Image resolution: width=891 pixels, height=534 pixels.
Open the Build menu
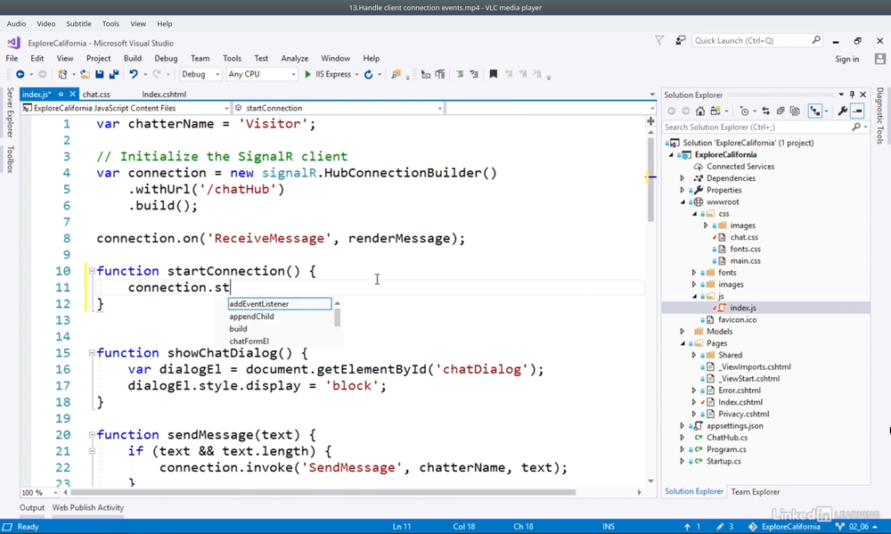(133, 59)
